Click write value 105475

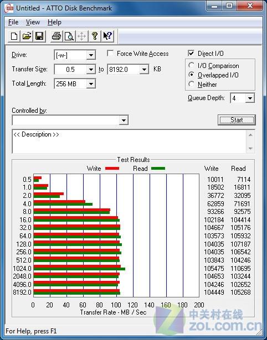[x=214, y=268]
